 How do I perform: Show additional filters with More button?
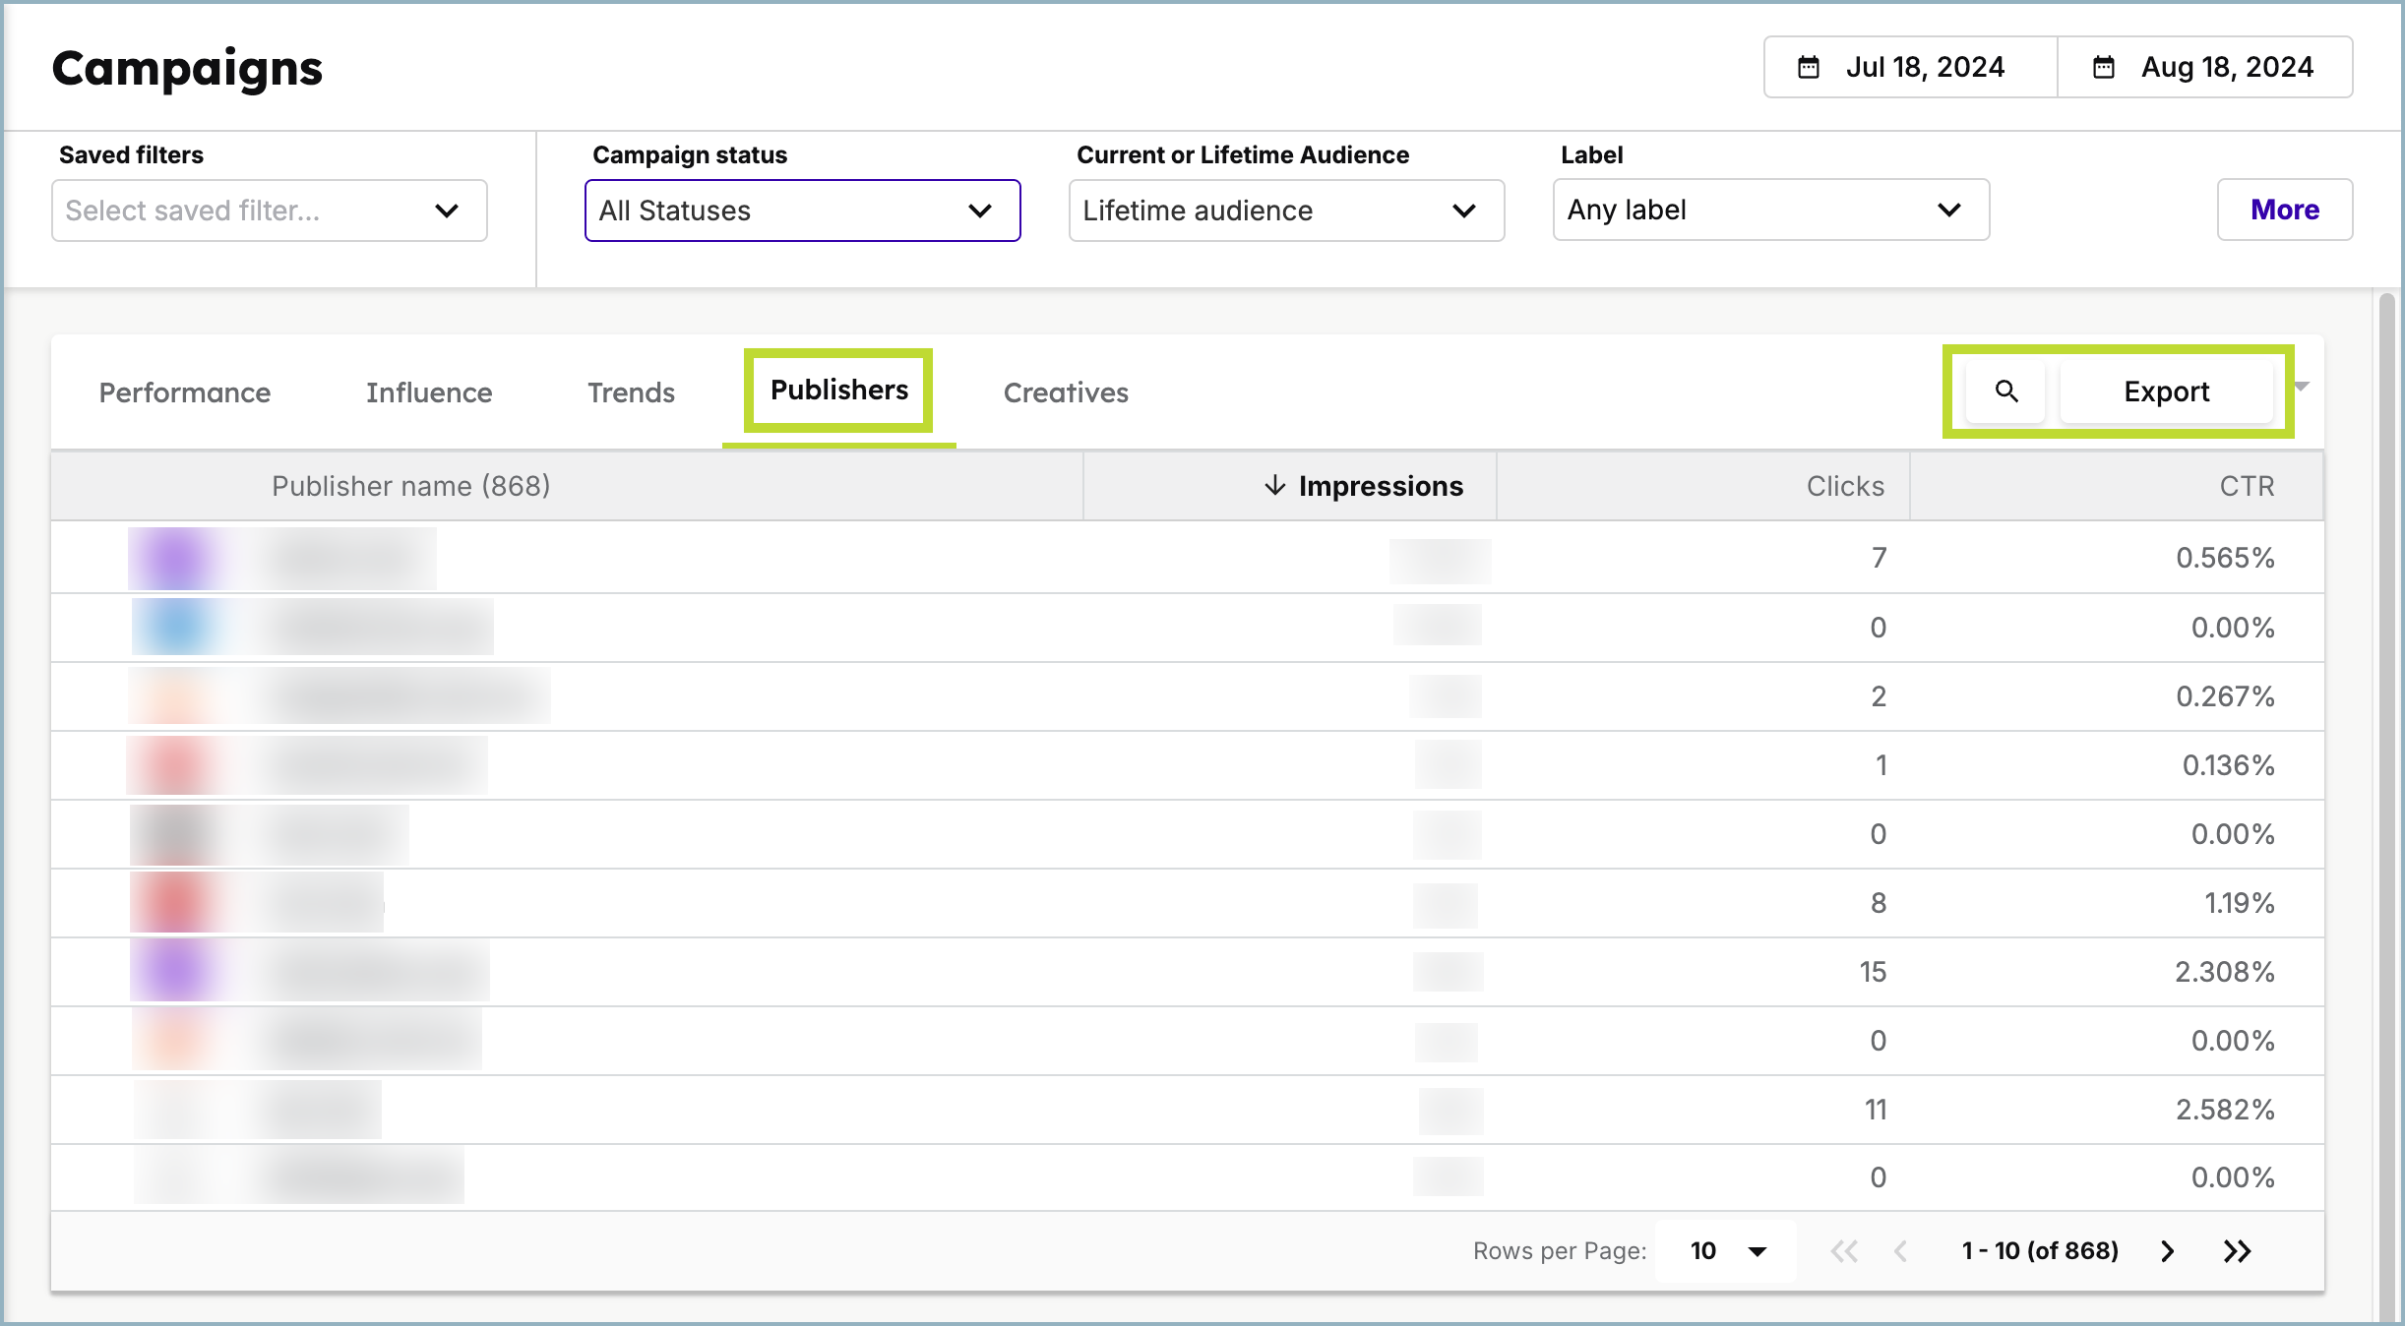pyautogui.click(x=2285, y=210)
